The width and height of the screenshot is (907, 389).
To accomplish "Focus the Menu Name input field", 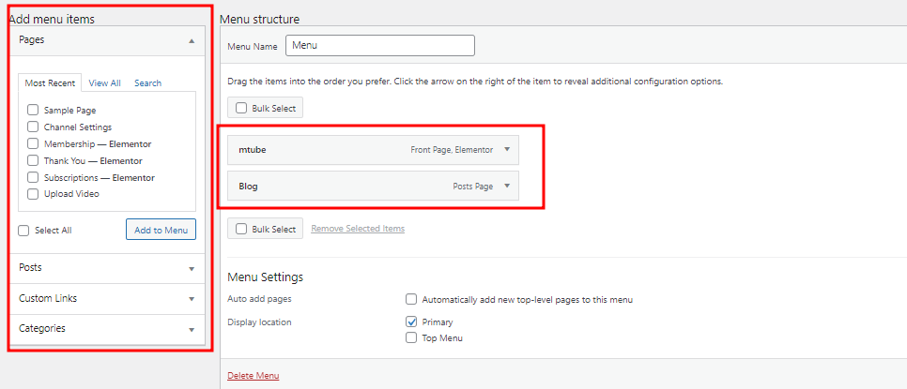I will point(380,46).
